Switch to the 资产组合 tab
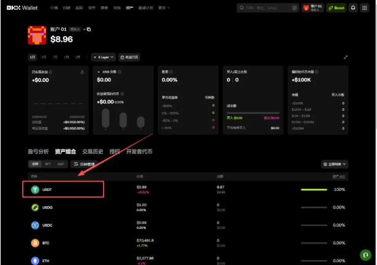Viewport: 377px width, 265px height. tap(66, 151)
